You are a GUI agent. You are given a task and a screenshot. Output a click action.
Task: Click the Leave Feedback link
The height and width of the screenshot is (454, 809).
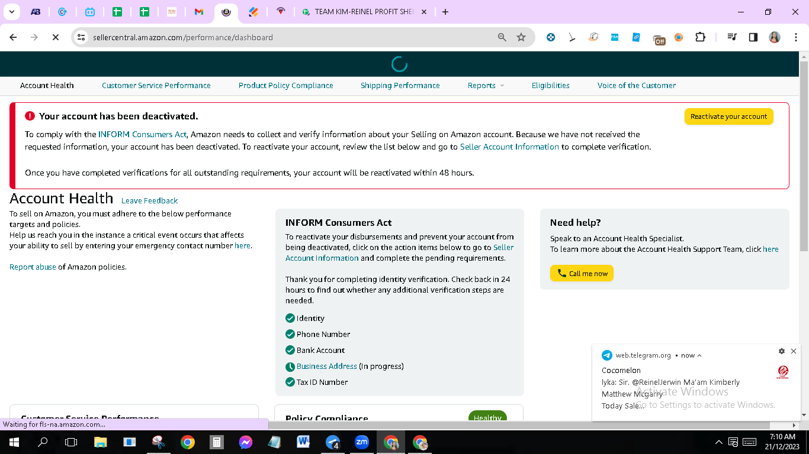[149, 201]
